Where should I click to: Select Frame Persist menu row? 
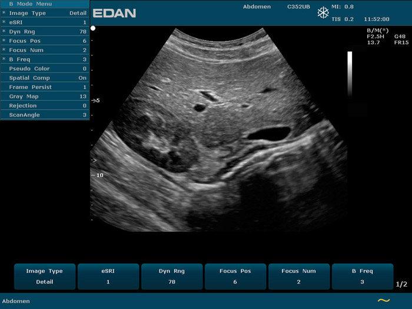(45, 87)
